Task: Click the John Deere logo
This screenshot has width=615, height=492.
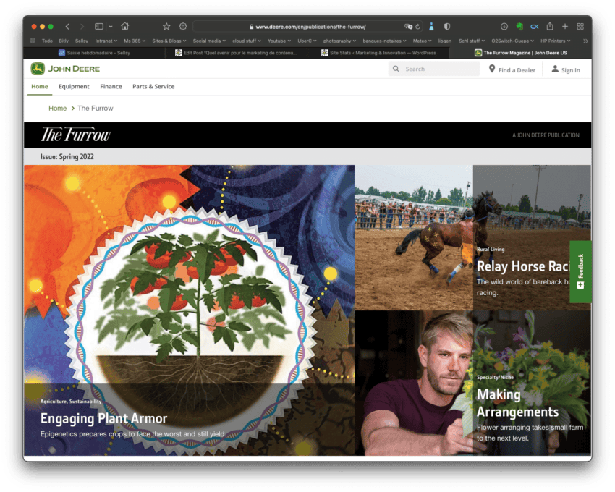Action: [65, 69]
